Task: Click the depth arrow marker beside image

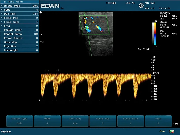Action: pyautogui.click(x=41, y=34)
